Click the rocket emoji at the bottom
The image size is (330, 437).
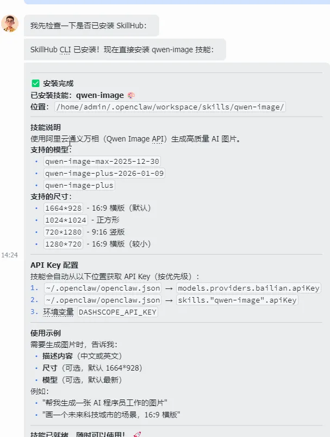(137, 434)
